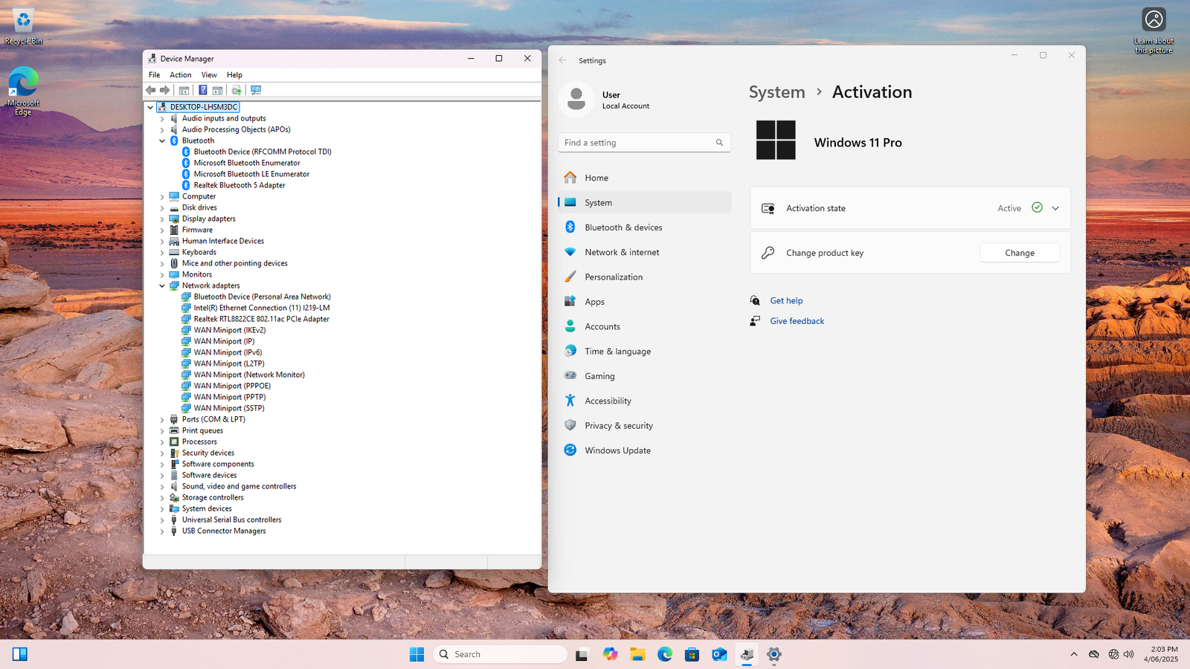
Task: Open Bluetooth & devices settings
Action: click(644, 227)
